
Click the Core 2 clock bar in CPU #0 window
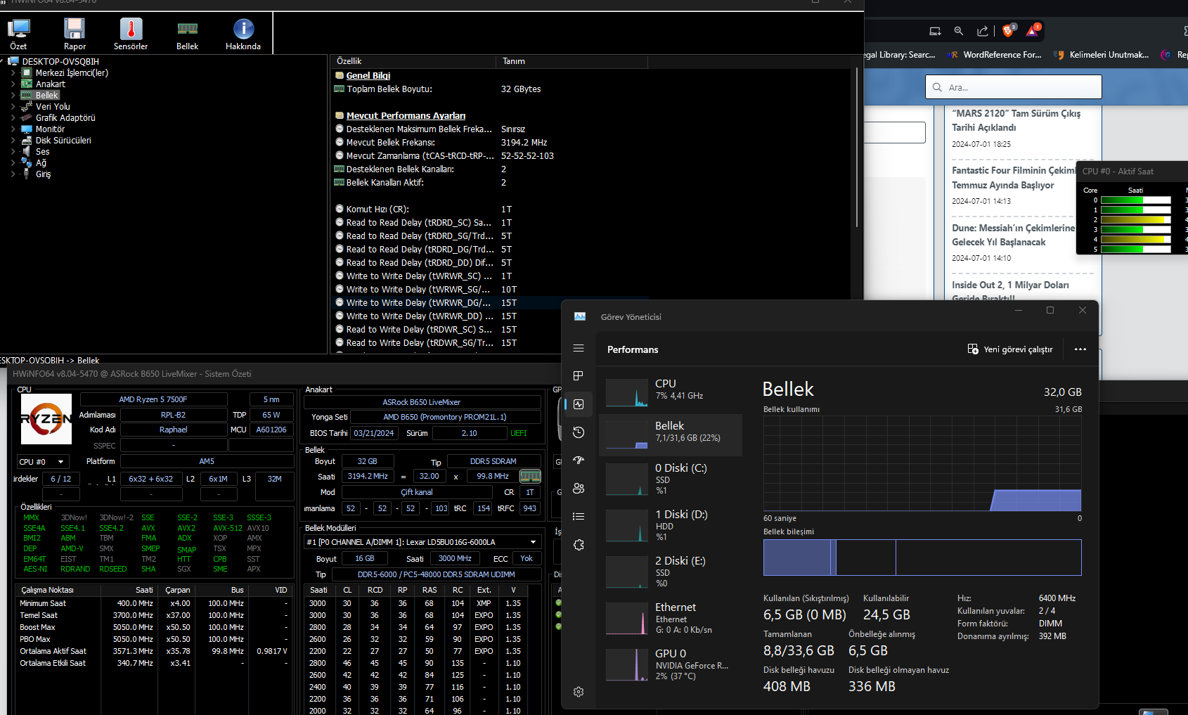pos(1136,220)
